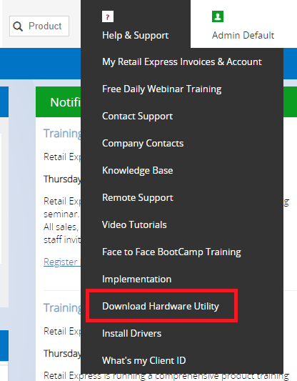Select What's my Client ID
This screenshot has width=297, height=381.
coord(144,360)
